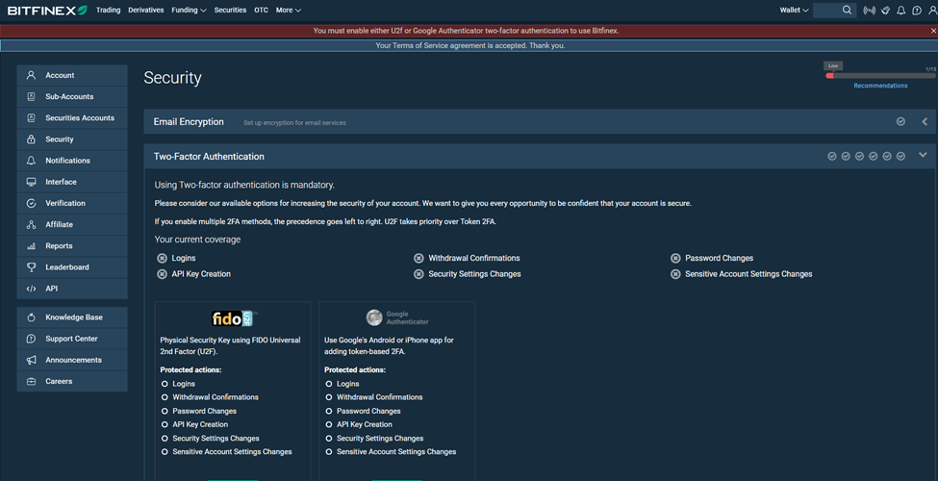Open the user profile icon
This screenshot has width=938, height=481.
(932, 11)
